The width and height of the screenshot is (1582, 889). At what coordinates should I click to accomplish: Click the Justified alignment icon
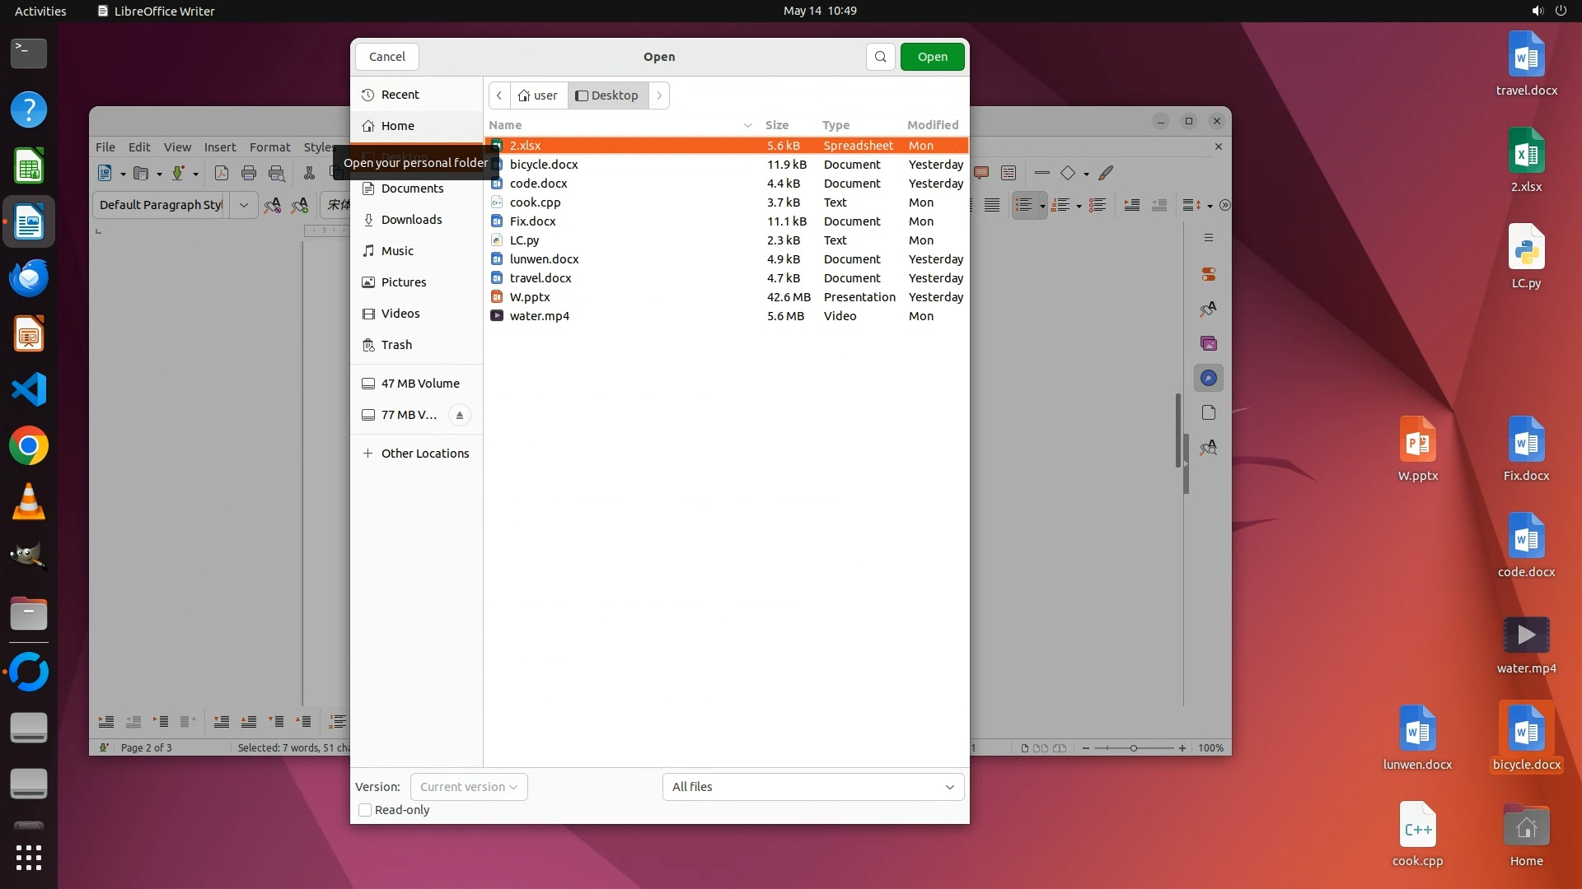click(x=992, y=205)
